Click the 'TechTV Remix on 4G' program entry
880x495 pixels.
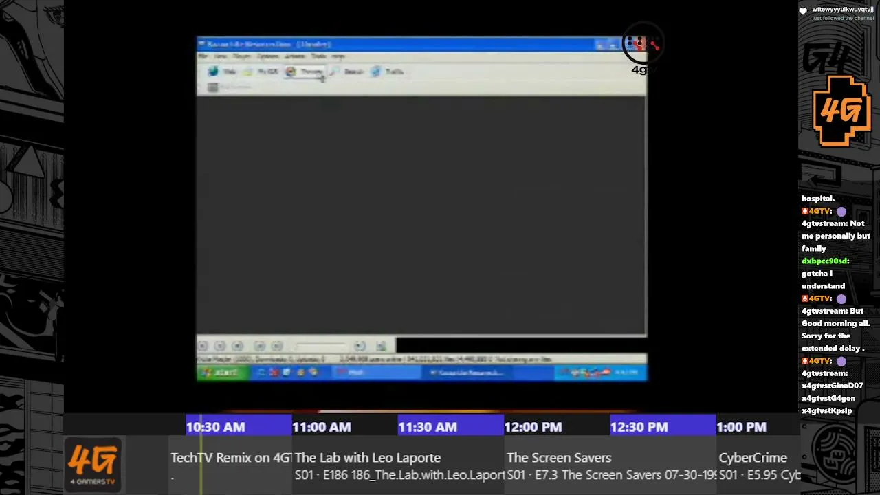pos(230,465)
